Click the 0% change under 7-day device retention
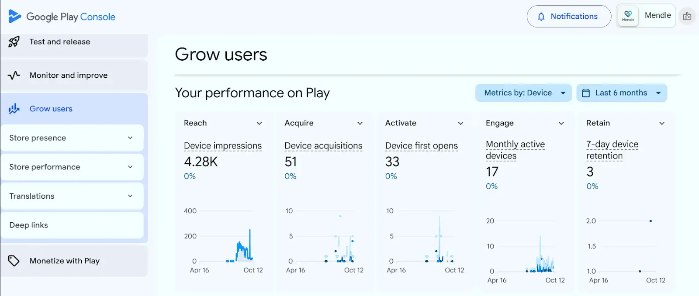The width and height of the screenshot is (699, 296). click(x=592, y=186)
